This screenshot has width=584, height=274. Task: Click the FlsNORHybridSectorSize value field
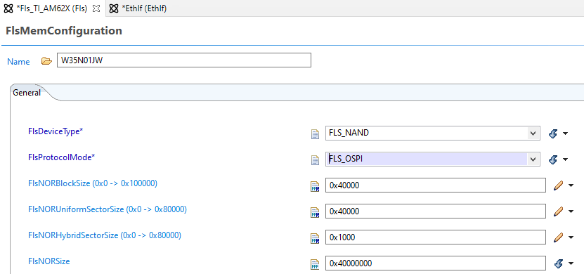click(436, 237)
